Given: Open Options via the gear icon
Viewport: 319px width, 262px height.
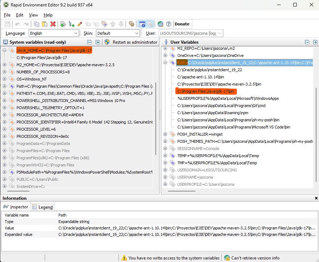Looking at the screenshot, I should 131,24.
